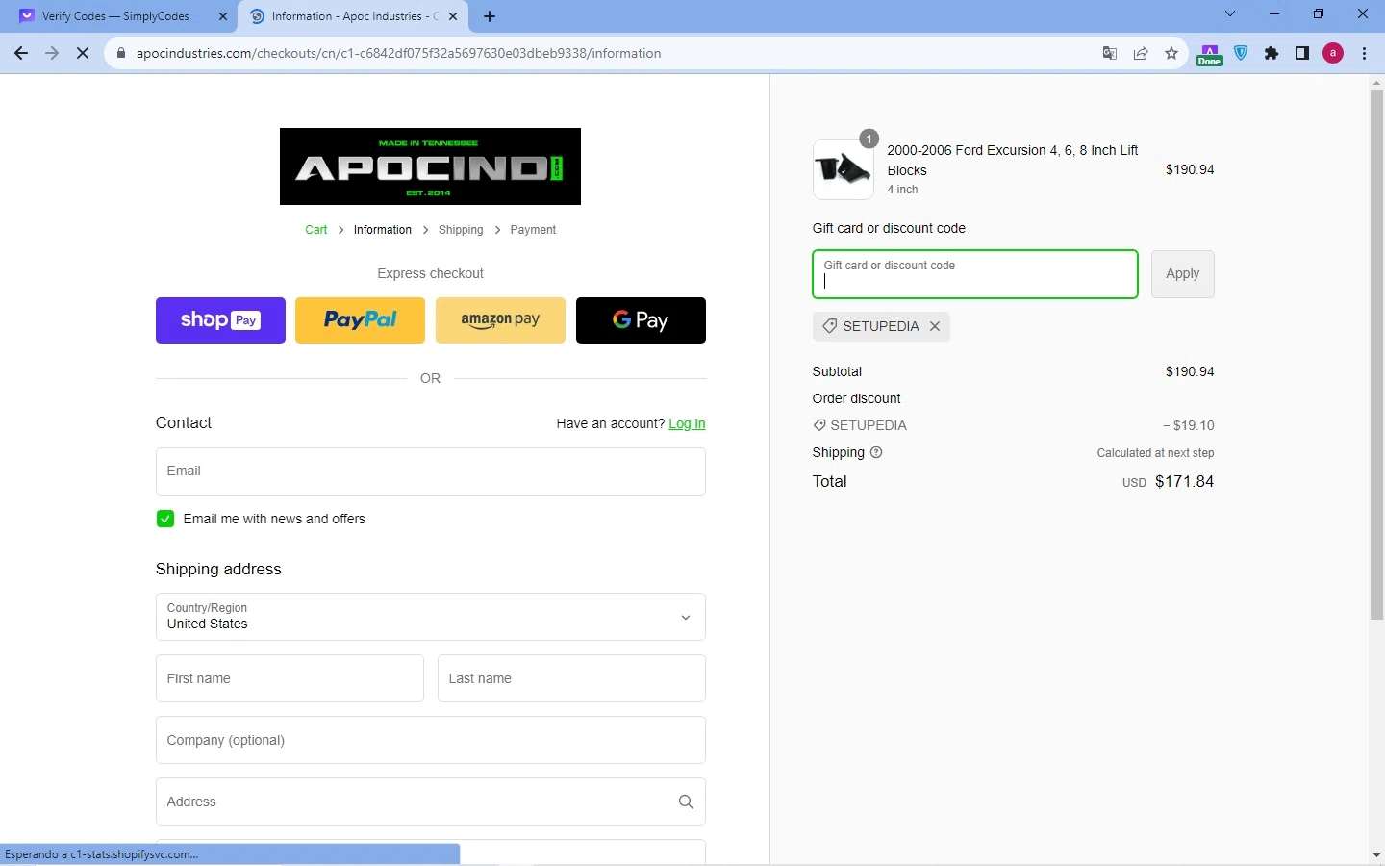
Task: Click the Information breadcrumb step
Action: click(x=383, y=230)
